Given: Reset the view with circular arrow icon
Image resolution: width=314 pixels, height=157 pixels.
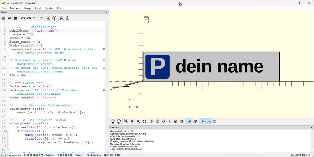Looking at the screenshot, I should tap(144, 121).
